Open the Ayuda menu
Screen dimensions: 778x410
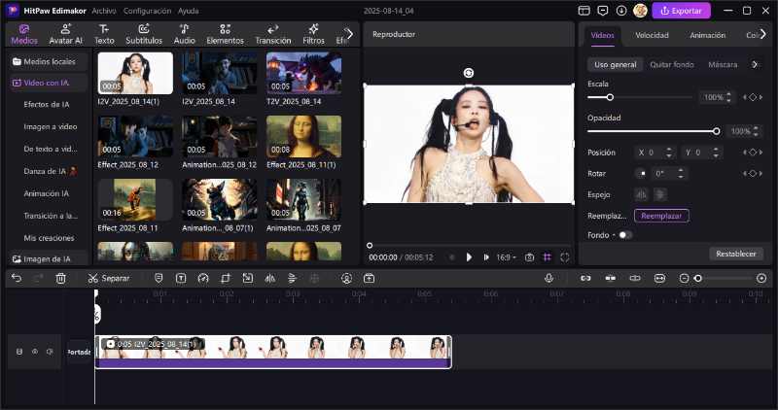tap(188, 11)
